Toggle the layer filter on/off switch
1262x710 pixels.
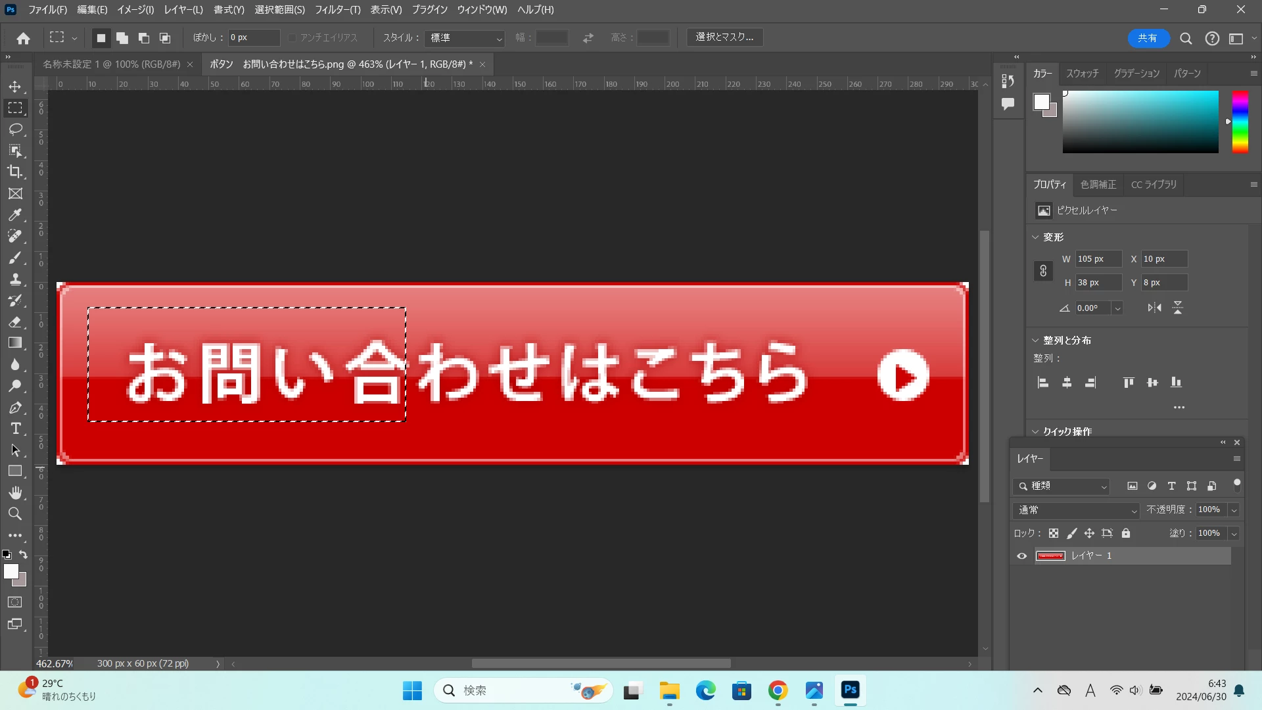1237,485
